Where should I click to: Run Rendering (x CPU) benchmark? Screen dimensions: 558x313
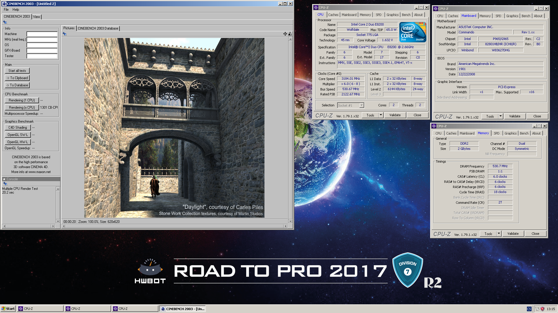tap(22, 108)
